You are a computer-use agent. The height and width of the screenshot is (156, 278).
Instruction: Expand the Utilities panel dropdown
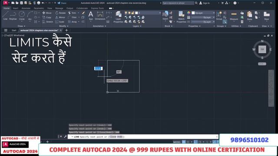tap(236, 26)
